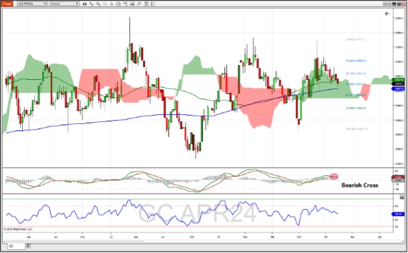Image resolution: width=408 pixels, height=253 pixels.
Task: Click the black current price marker
Action: tap(398, 84)
